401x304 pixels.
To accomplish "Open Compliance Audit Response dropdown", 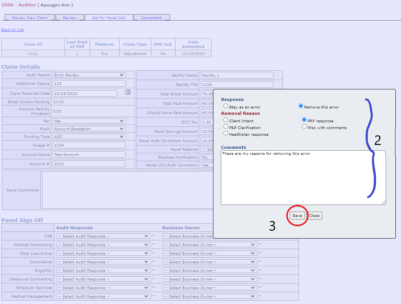I will [x=103, y=262].
